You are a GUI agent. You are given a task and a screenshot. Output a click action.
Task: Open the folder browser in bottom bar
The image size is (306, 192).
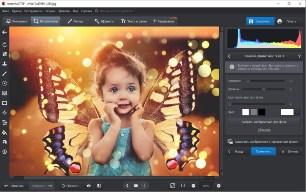click(x=136, y=185)
